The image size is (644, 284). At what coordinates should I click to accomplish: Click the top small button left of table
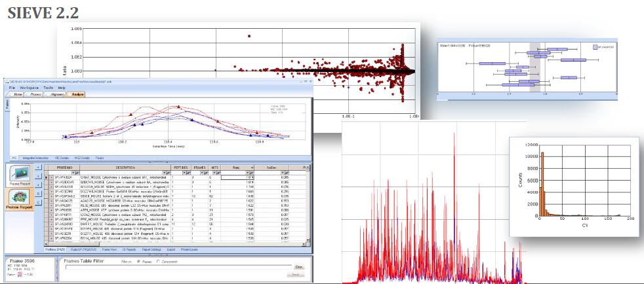pyautogui.click(x=37, y=168)
